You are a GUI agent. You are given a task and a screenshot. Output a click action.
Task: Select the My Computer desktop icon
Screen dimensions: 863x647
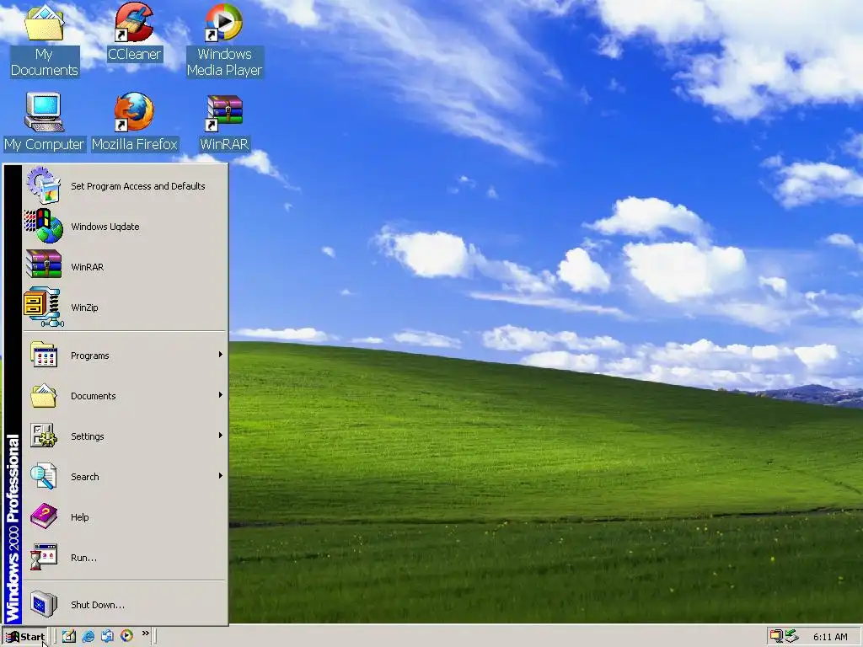point(44,122)
